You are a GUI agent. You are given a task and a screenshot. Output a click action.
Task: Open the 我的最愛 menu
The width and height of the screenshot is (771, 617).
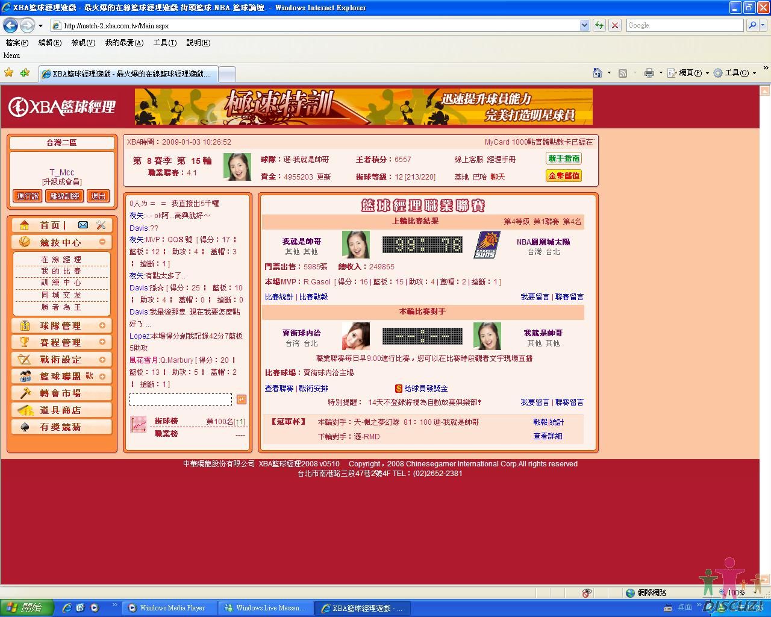click(x=124, y=43)
